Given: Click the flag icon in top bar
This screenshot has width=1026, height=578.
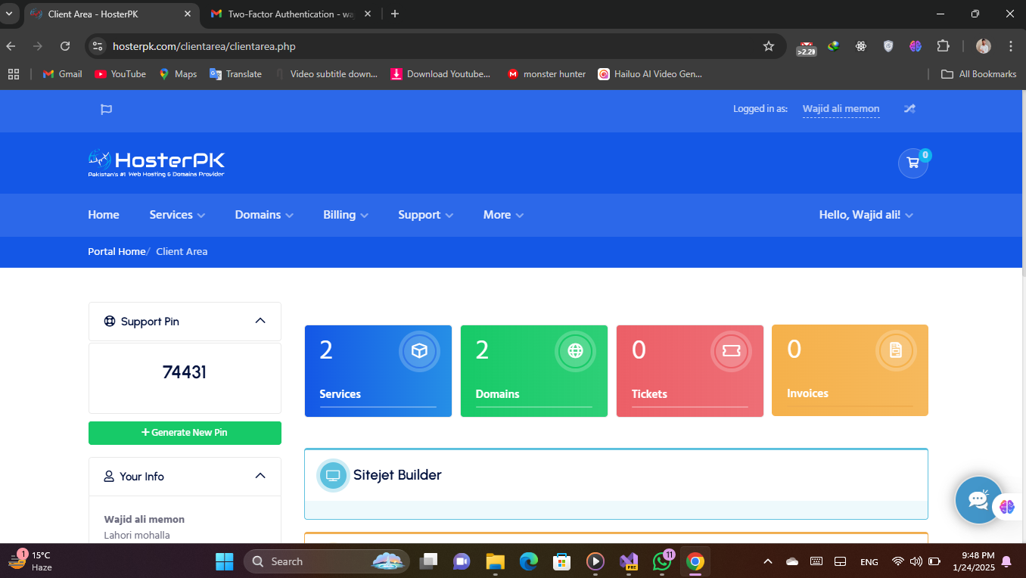Looking at the screenshot, I should coord(106,110).
